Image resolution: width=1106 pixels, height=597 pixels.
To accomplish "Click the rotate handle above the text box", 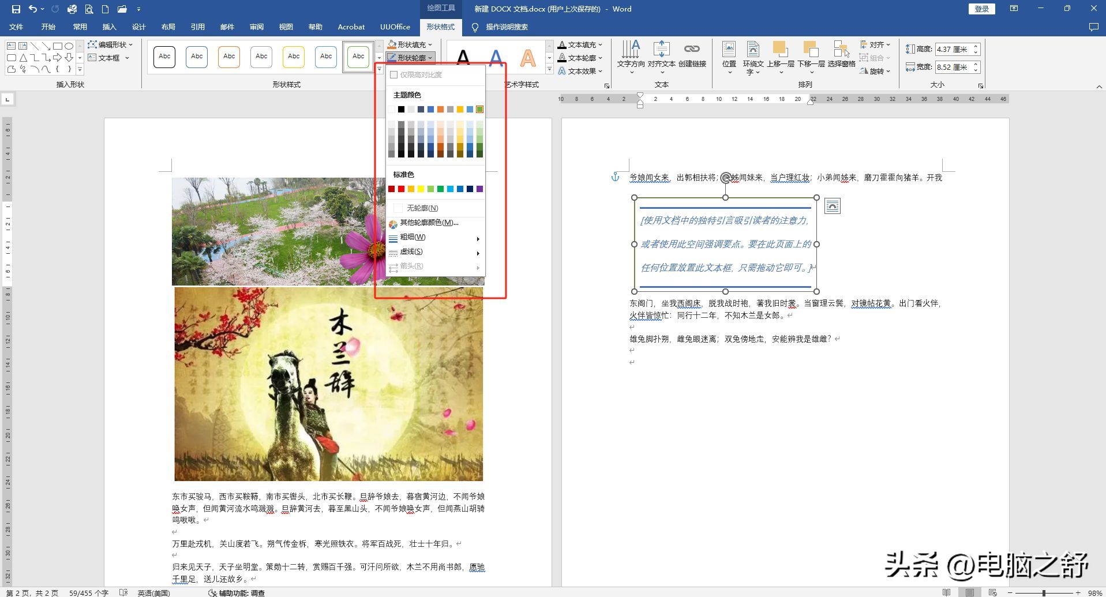I will [726, 178].
